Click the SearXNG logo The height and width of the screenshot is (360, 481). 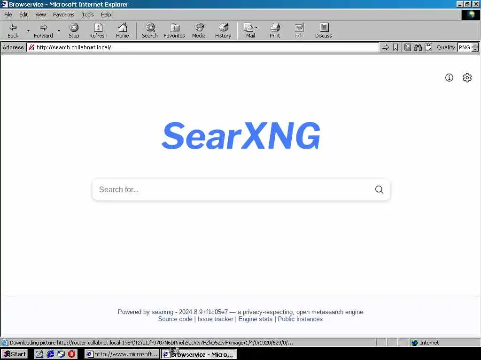coord(241,135)
